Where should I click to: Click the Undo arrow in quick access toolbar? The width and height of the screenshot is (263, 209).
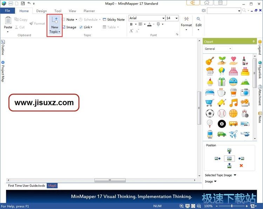29,3
